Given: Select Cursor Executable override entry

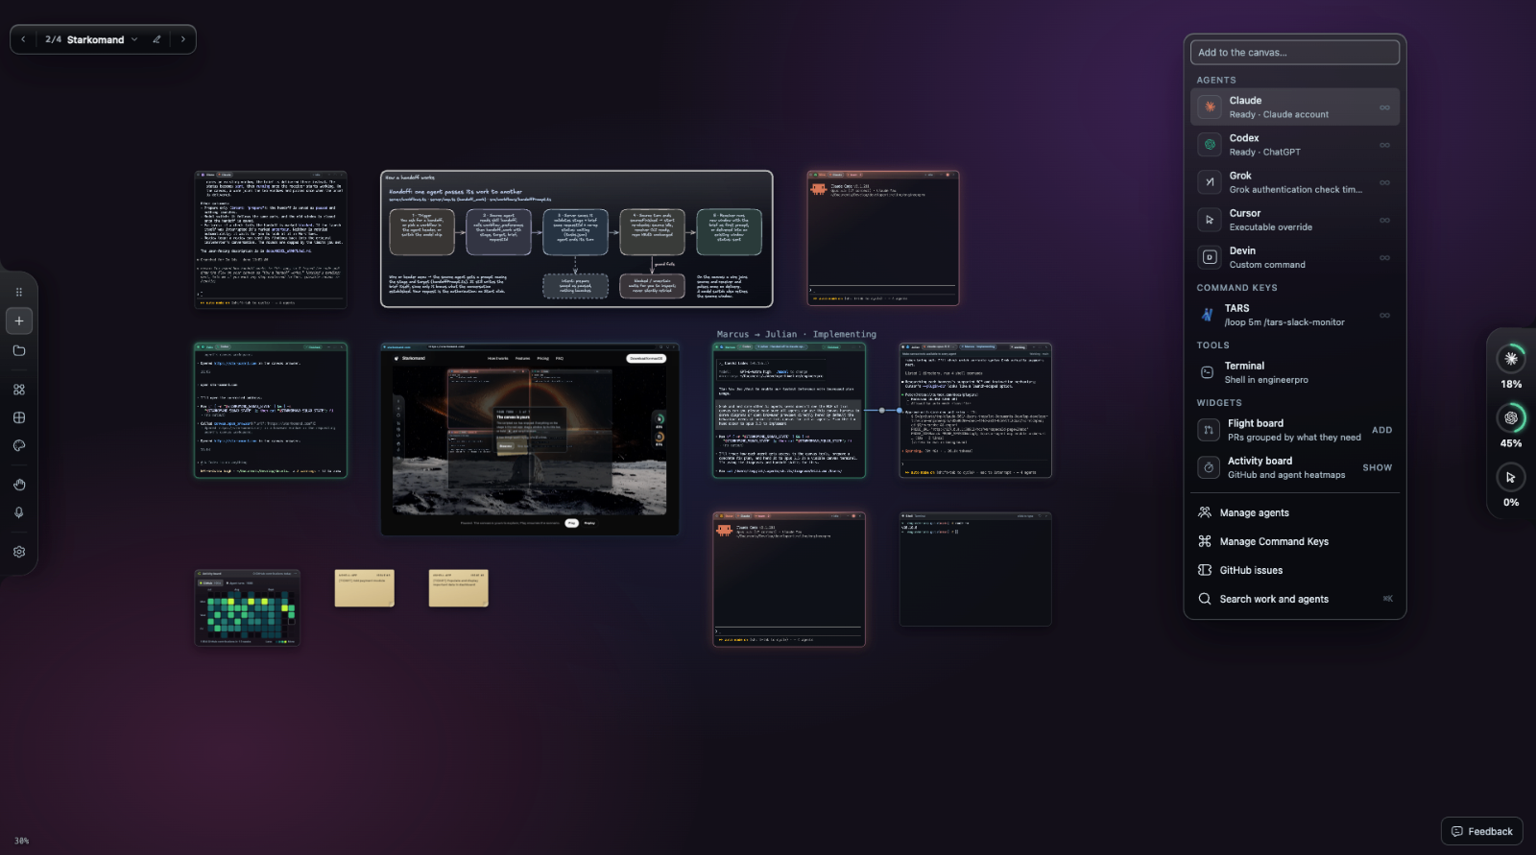Looking at the screenshot, I should [x=1295, y=220].
